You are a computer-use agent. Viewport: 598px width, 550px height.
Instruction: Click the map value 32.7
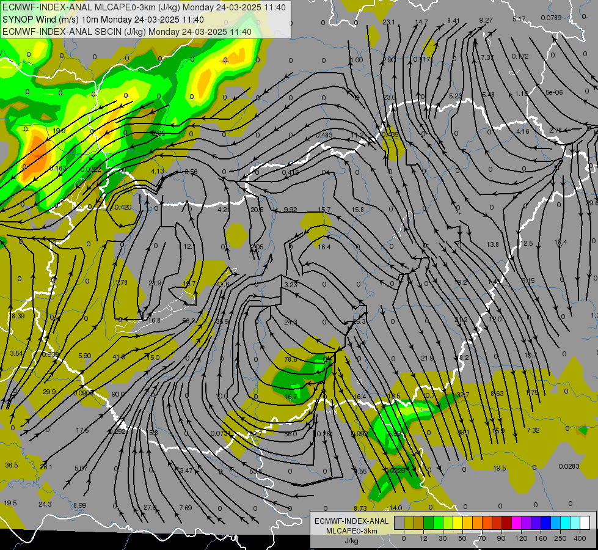coord(462,395)
